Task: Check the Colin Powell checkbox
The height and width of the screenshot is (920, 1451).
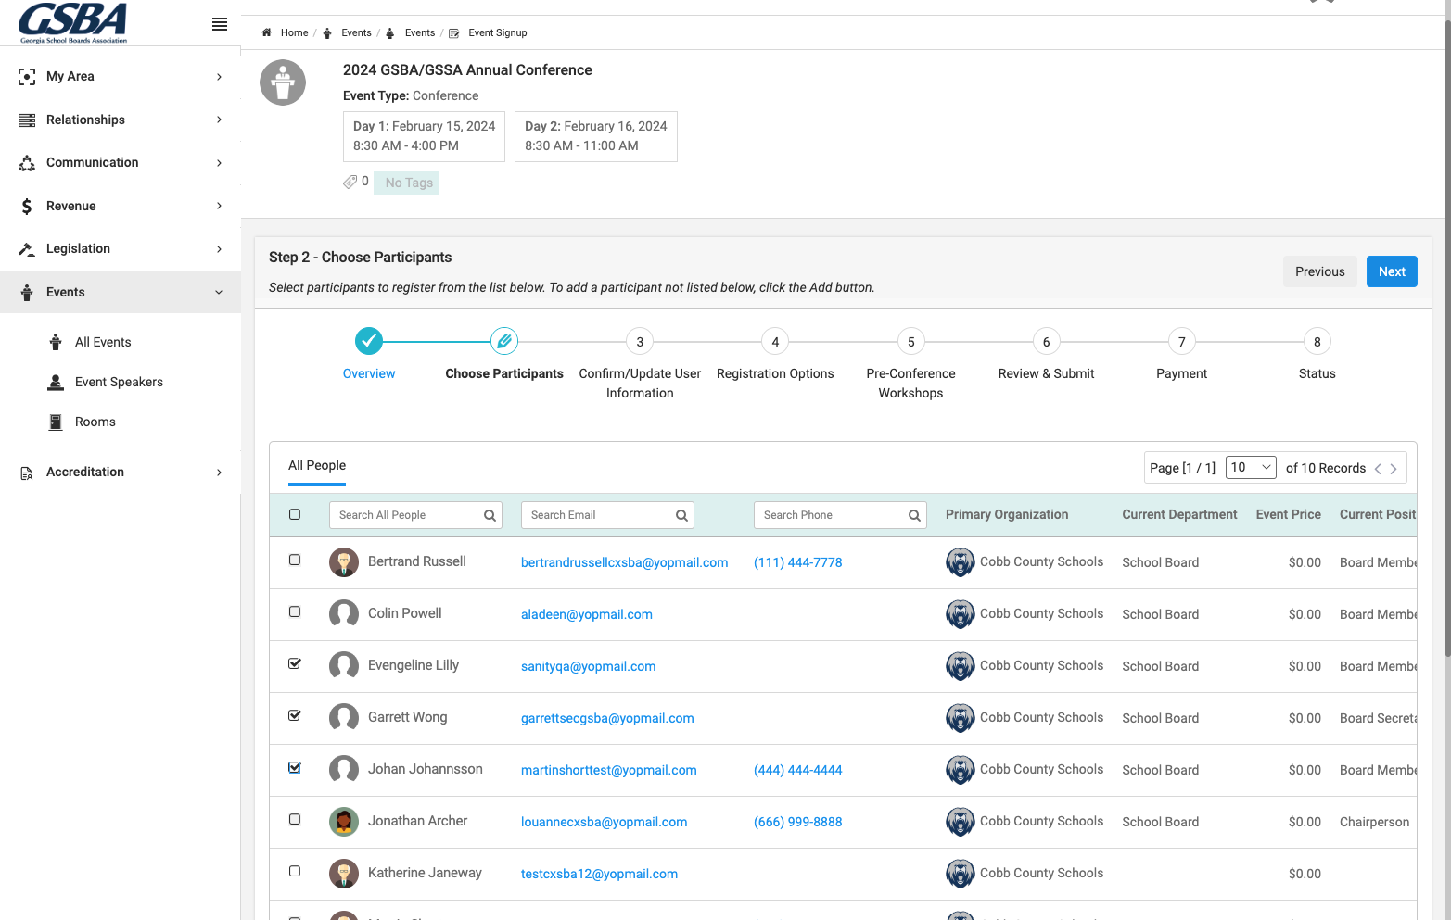Action: [295, 611]
